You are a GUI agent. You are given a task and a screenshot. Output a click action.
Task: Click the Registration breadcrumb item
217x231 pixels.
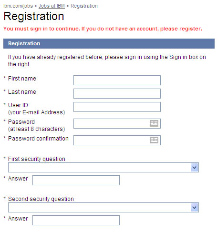[x=84, y=6]
